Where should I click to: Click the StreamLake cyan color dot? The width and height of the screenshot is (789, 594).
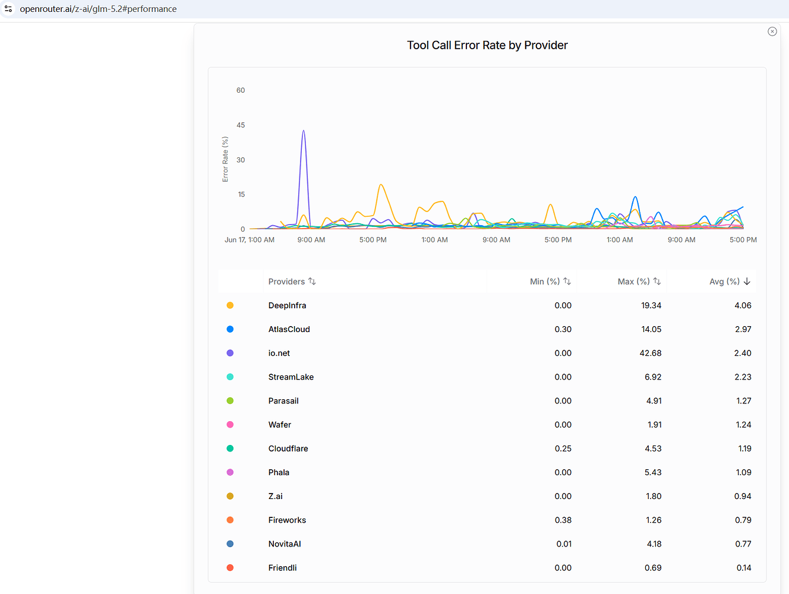point(230,377)
